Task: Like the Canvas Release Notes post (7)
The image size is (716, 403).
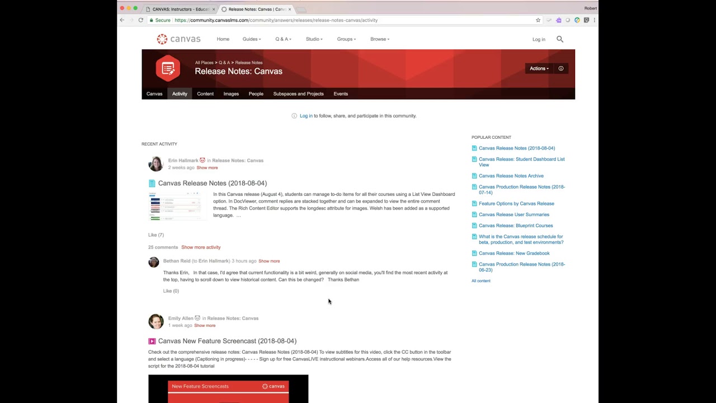Action: click(x=156, y=235)
